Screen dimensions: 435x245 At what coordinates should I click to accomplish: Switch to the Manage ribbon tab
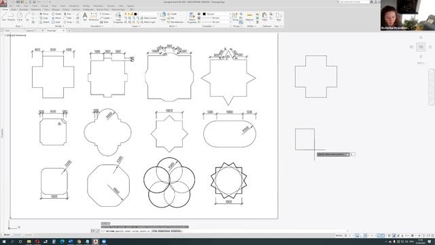[56, 10]
